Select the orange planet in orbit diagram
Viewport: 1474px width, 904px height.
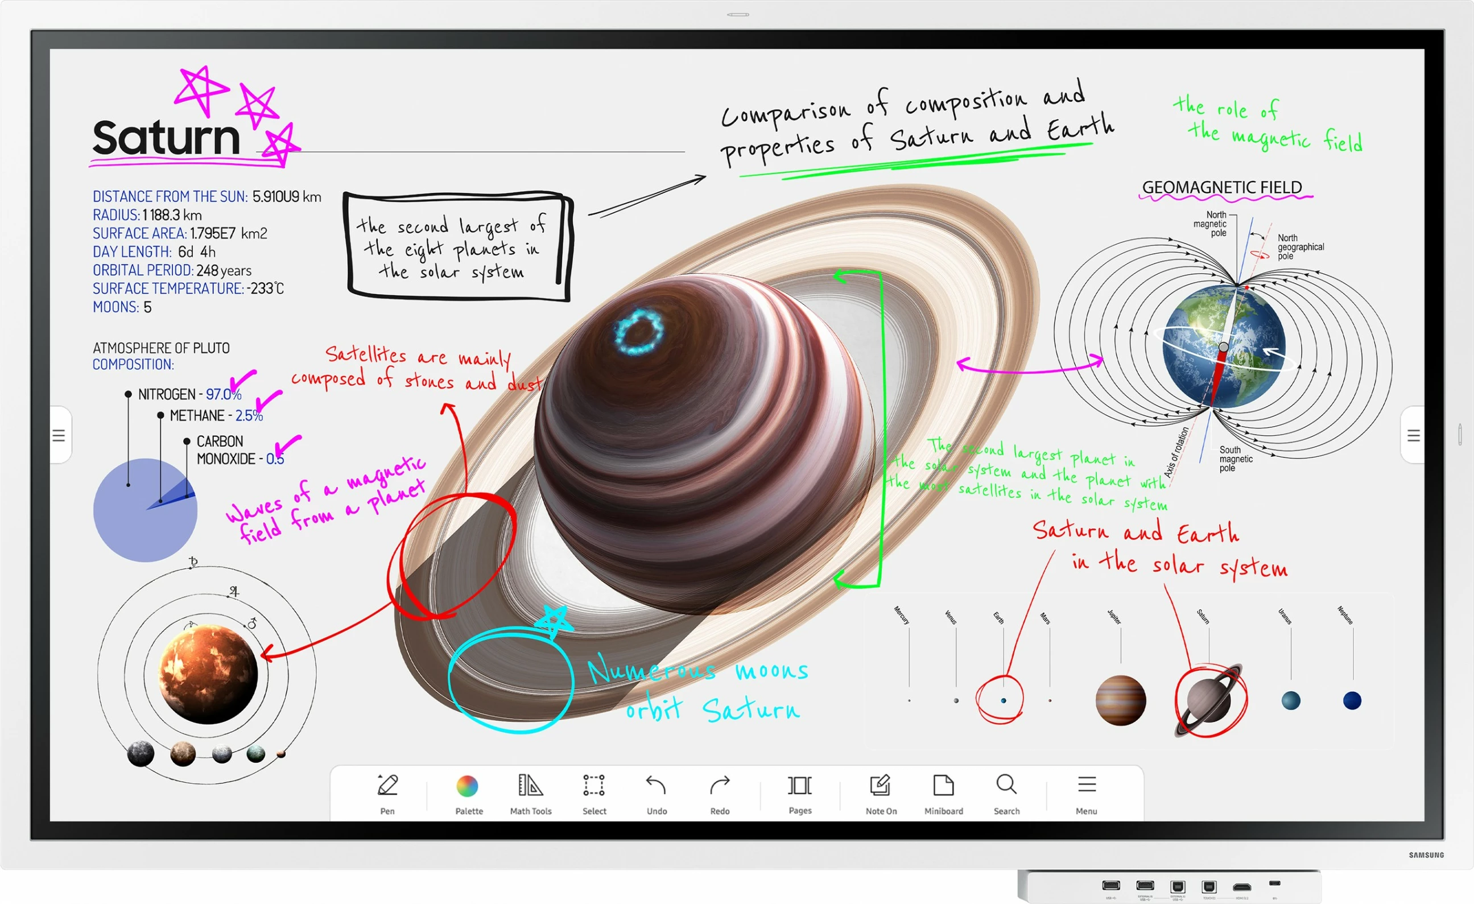click(208, 674)
